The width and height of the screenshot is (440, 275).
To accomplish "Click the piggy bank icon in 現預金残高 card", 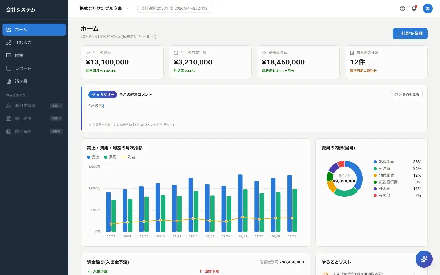I will coord(264,53).
